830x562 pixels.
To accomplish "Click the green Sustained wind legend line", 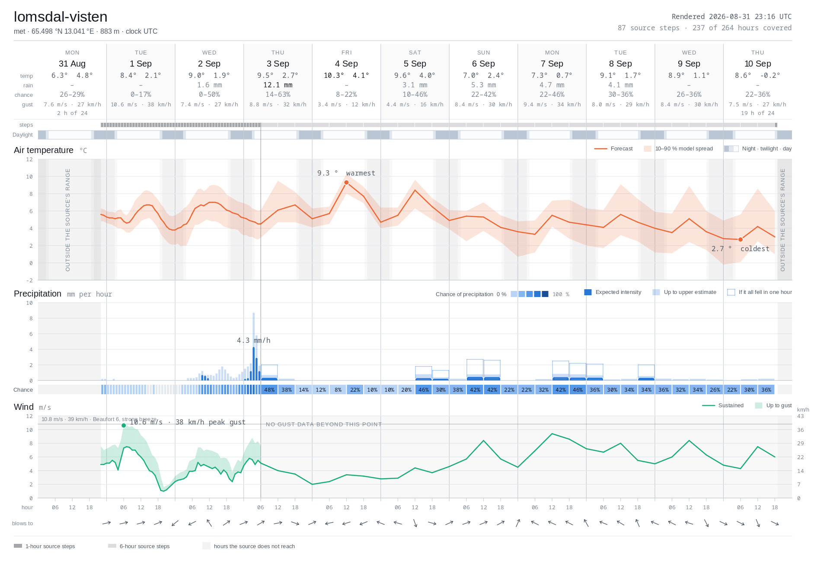I will click(x=709, y=406).
